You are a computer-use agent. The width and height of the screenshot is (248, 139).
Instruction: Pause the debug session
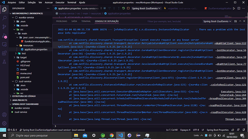105,8
